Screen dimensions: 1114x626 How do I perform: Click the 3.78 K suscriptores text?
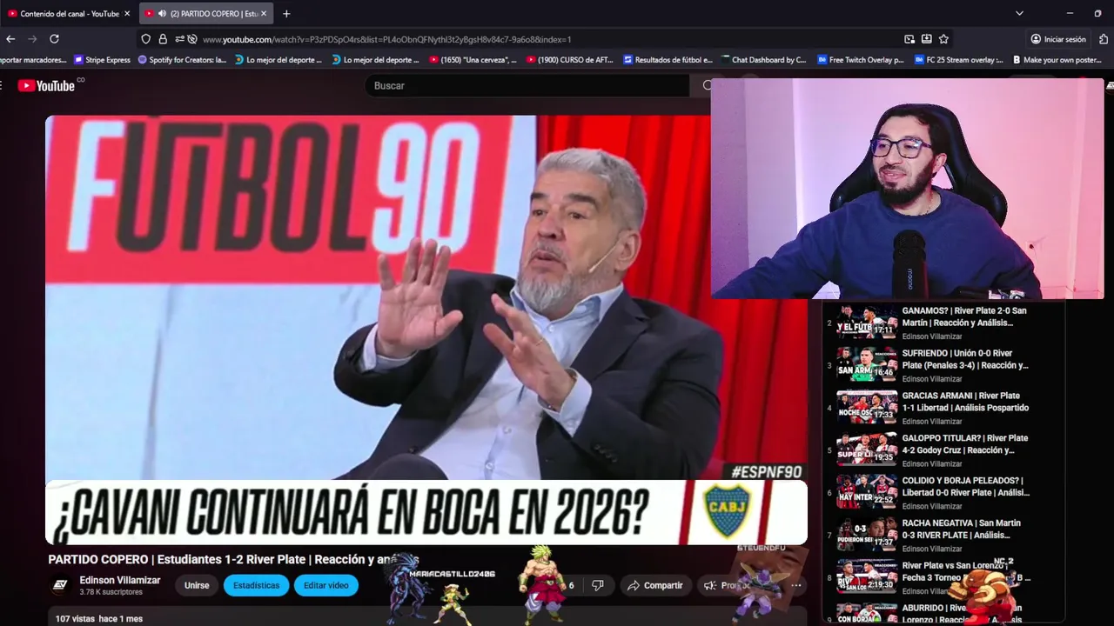[x=111, y=592]
